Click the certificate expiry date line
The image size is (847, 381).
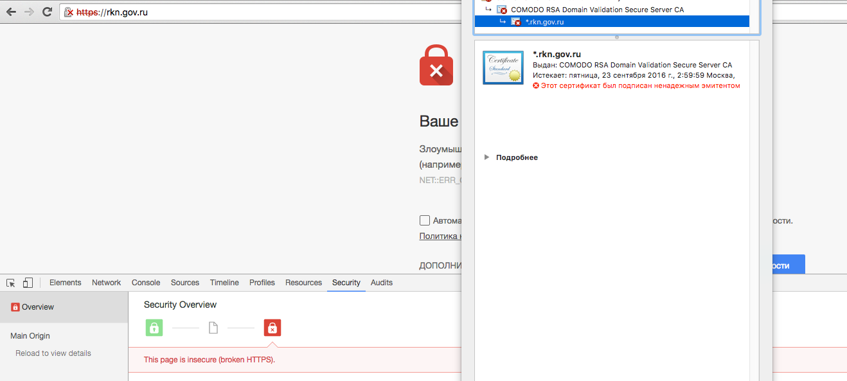(634, 75)
